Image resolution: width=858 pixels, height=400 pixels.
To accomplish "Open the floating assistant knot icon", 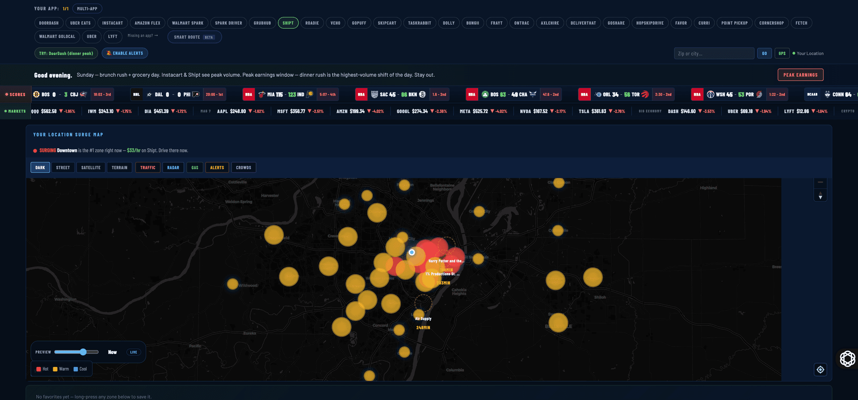I will coord(847,358).
